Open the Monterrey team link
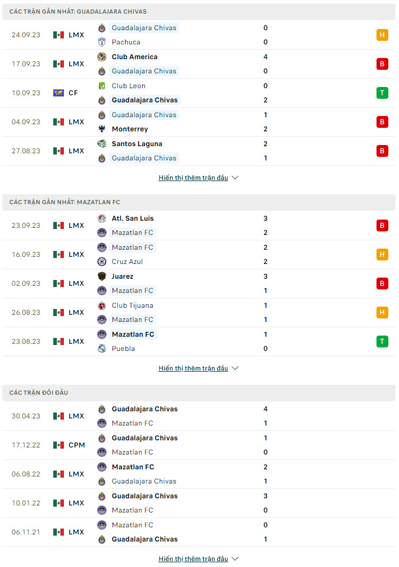The height and width of the screenshot is (567, 399). point(130,129)
